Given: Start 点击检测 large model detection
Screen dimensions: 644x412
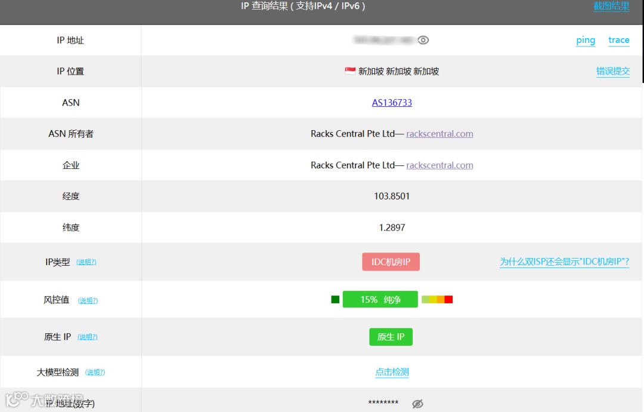Looking at the screenshot, I should pos(392,372).
